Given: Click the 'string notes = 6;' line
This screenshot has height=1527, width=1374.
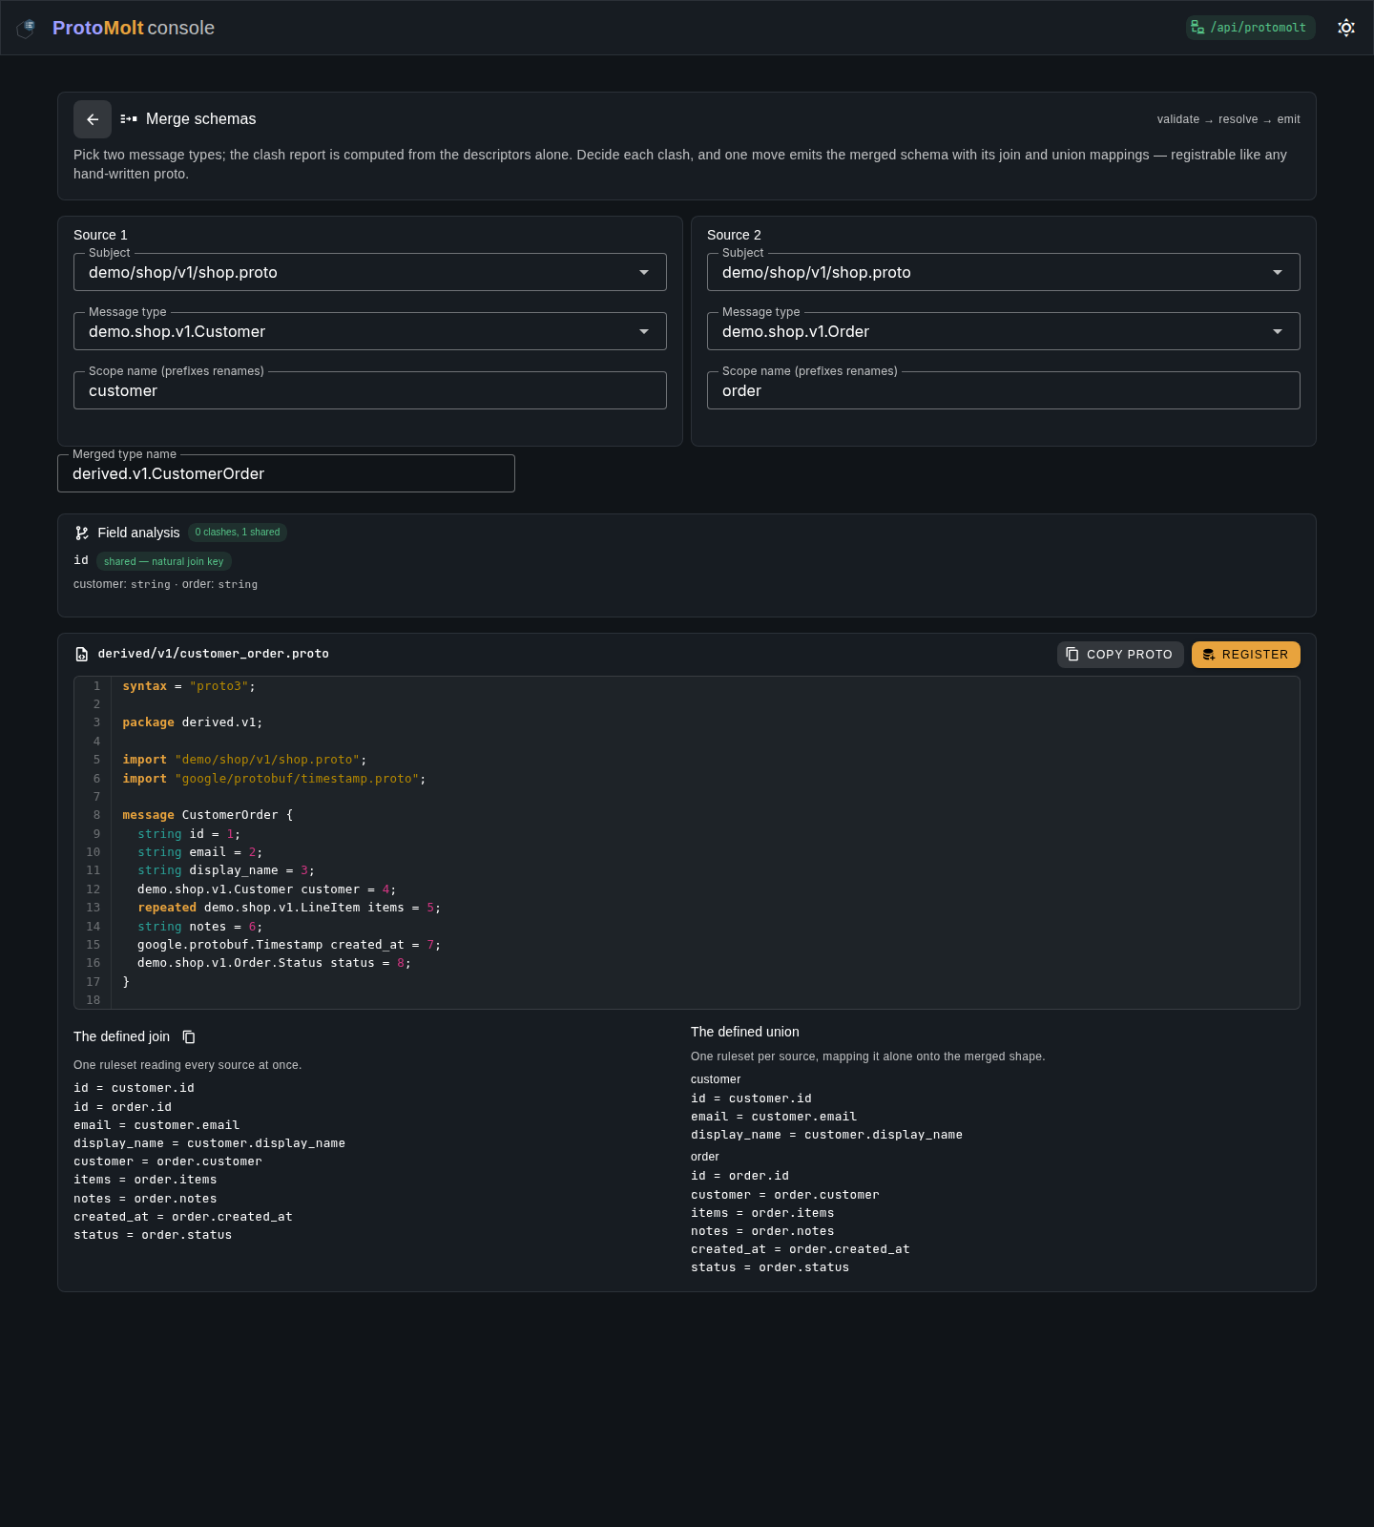Looking at the screenshot, I should (x=200, y=927).
